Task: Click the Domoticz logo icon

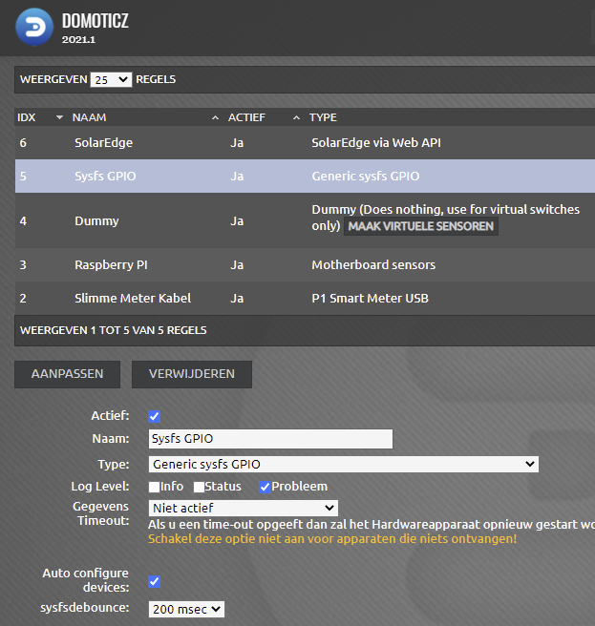Action: pyautogui.click(x=34, y=27)
